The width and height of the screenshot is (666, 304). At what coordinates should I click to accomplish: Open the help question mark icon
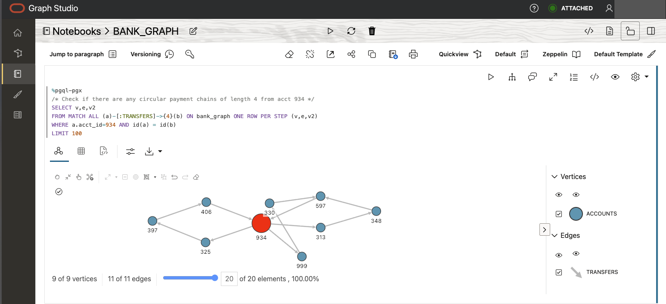click(x=534, y=8)
